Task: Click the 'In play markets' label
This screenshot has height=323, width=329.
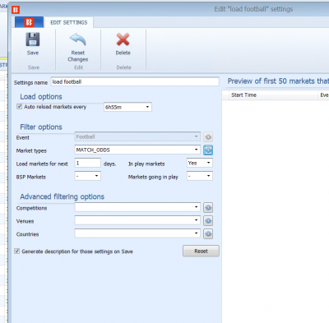Action: point(146,164)
